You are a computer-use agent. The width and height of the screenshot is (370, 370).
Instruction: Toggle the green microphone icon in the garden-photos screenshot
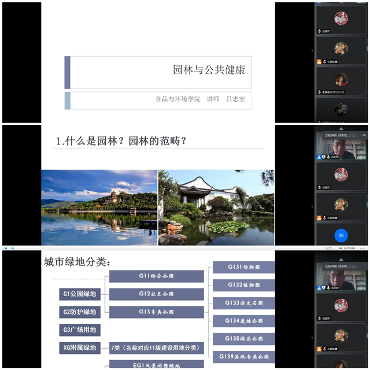click(x=328, y=157)
